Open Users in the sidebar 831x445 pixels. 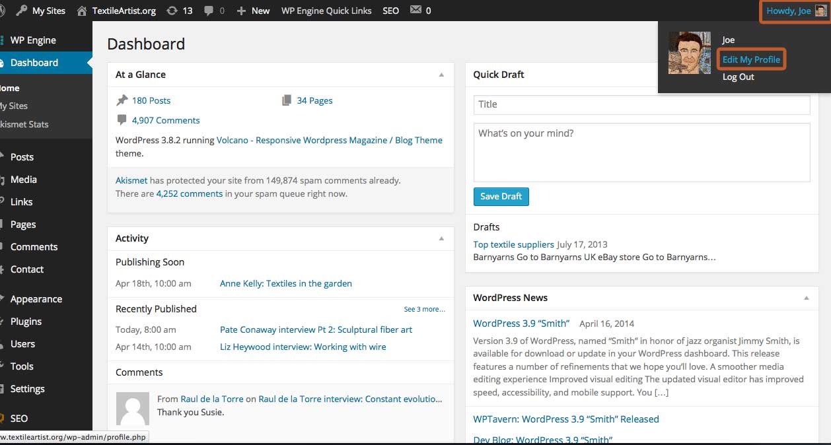[23, 344]
